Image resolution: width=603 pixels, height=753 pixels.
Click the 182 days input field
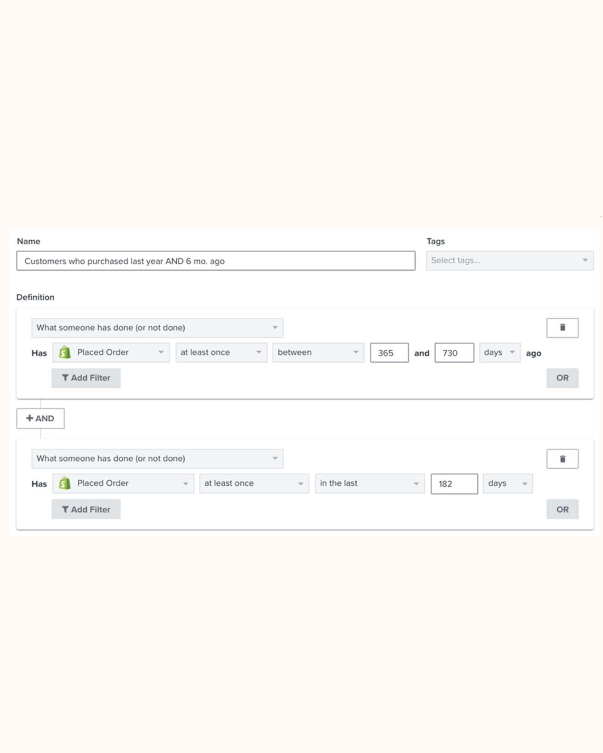[454, 484]
